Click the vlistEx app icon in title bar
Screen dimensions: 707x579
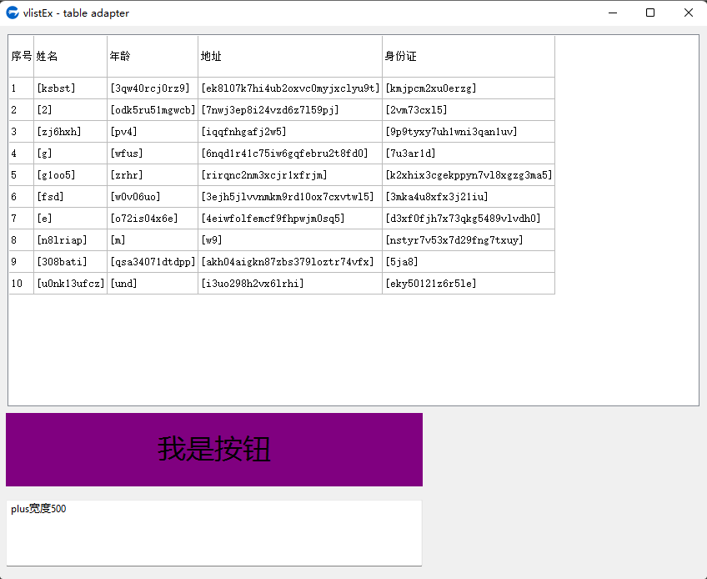pyautogui.click(x=13, y=13)
